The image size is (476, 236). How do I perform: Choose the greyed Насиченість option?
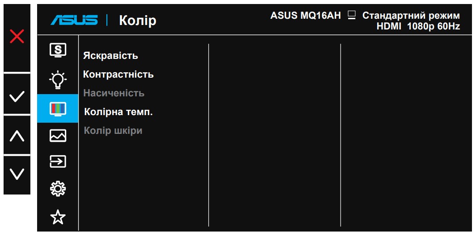(x=114, y=93)
